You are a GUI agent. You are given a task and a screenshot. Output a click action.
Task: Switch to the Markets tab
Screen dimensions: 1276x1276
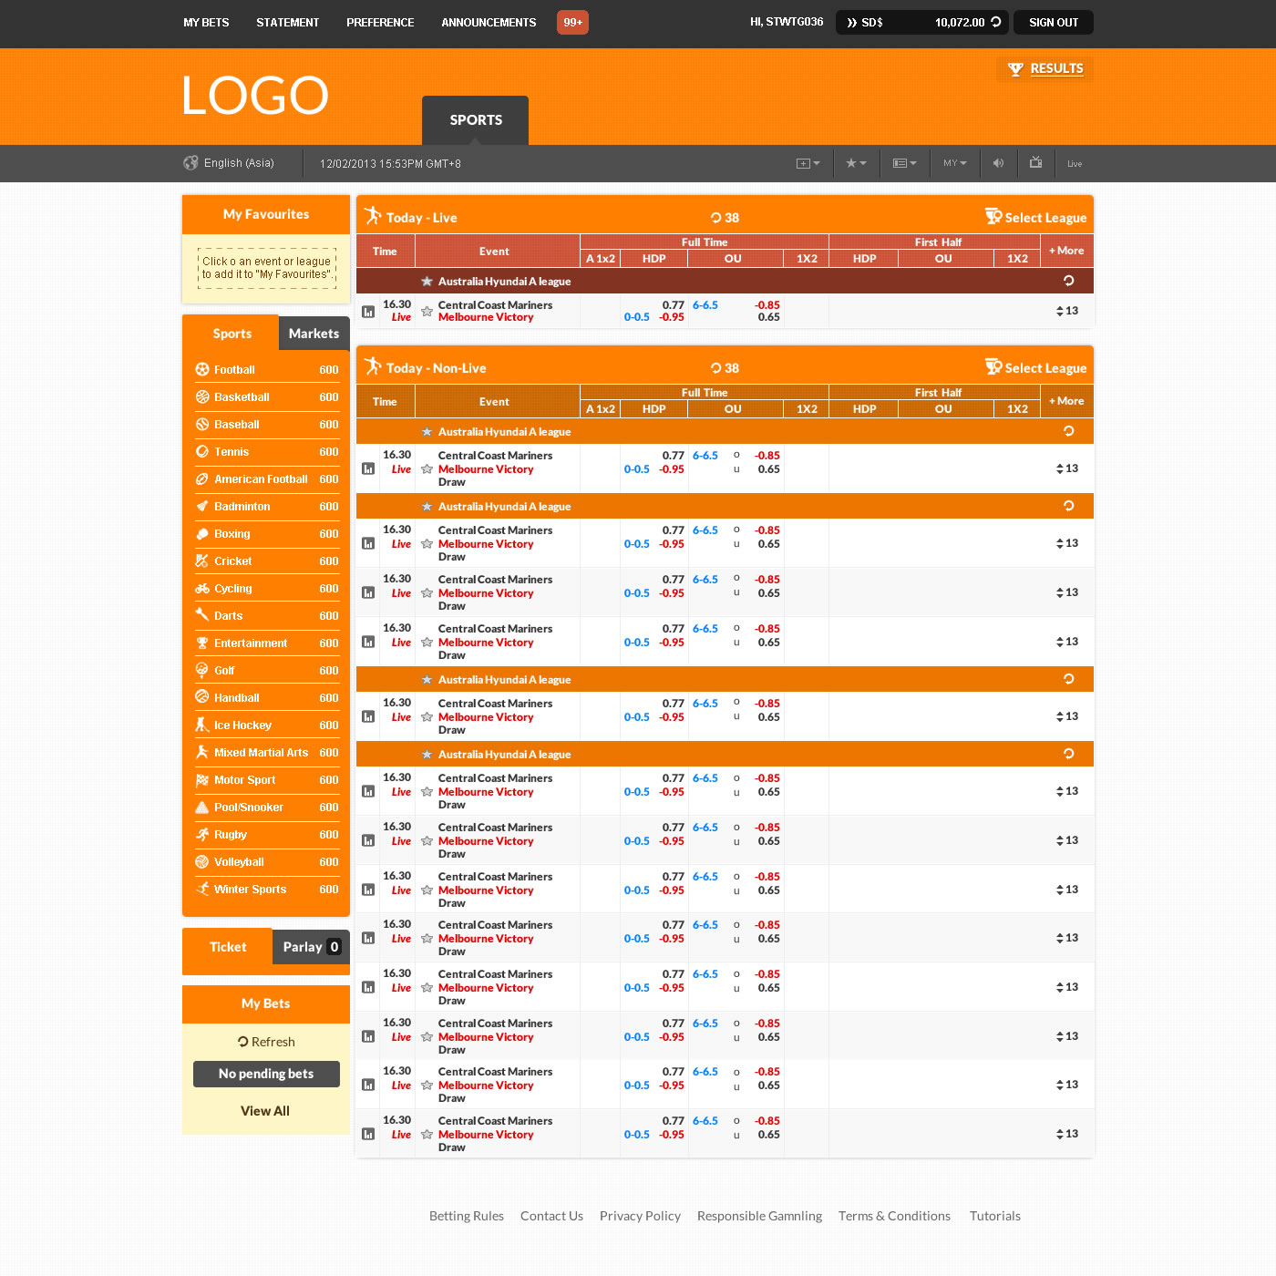pyautogui.click(x=314, y=334)
